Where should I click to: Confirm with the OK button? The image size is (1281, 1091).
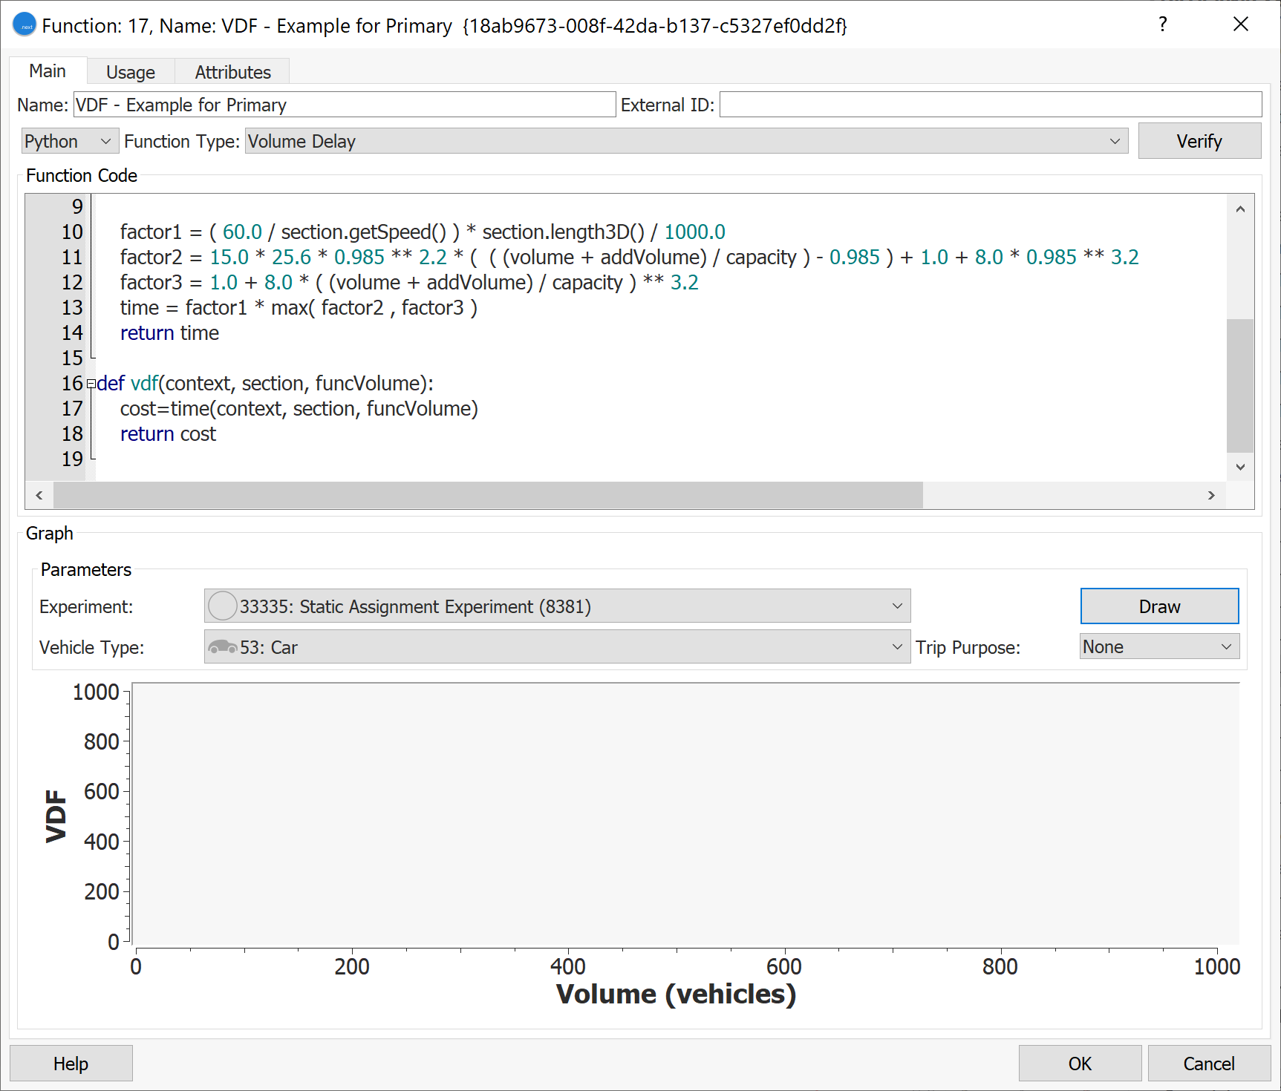tap(1079, 1064)
